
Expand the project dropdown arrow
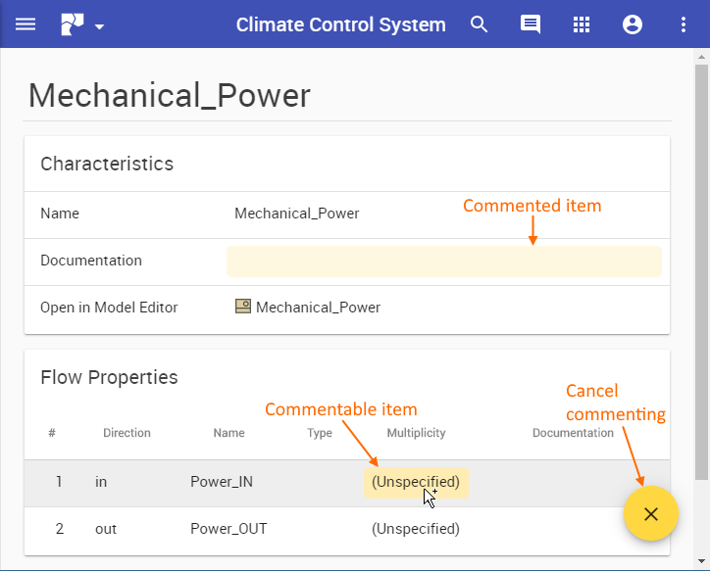tap(100, 26)
